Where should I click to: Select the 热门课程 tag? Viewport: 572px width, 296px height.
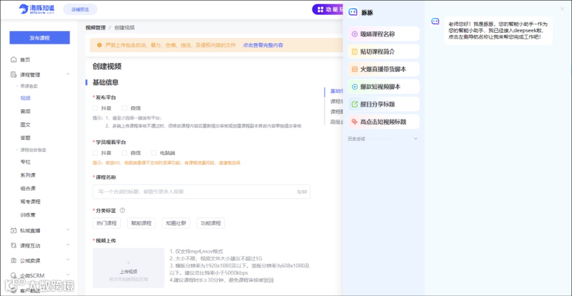(106, 223)
